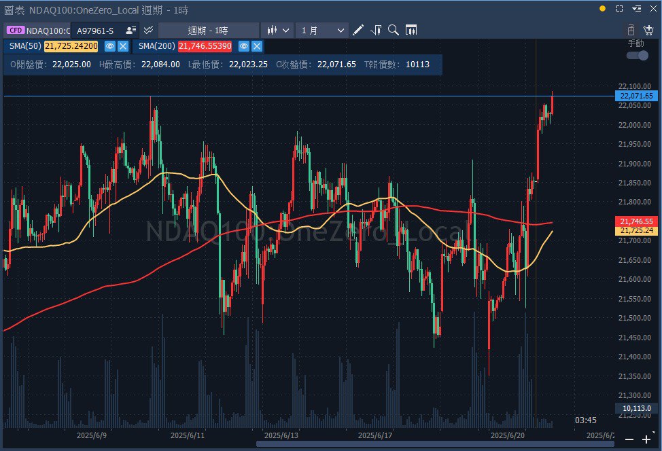Click the compare double-chevron icon
The height and width of the screenshot is (451, 662).
click(149, 31)
